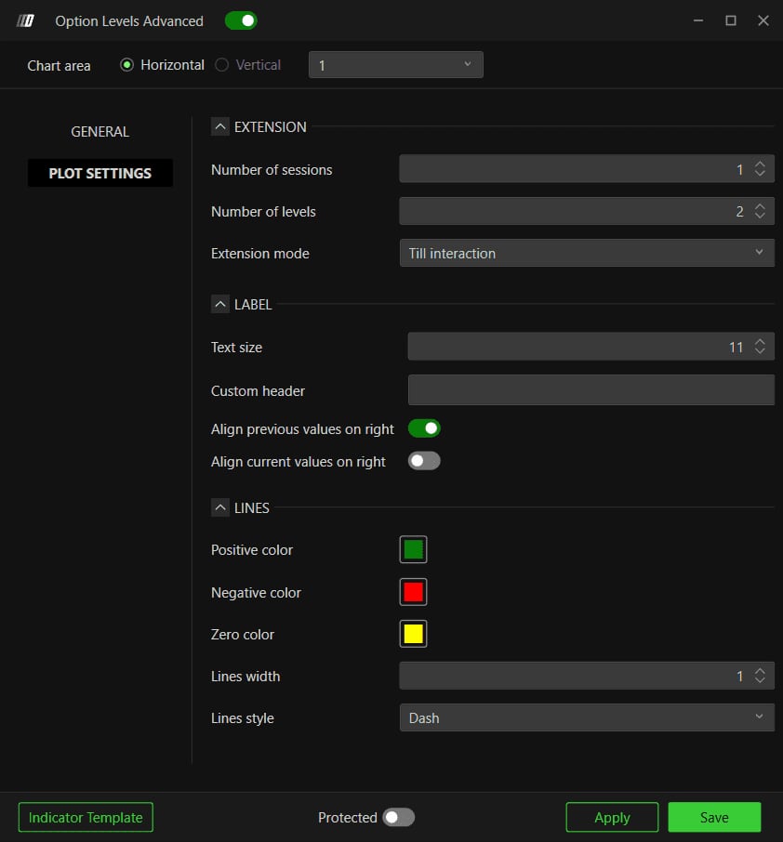Screen dimensions: 783x842
Task: Increase the Lines width value
Action: [760, 671]
